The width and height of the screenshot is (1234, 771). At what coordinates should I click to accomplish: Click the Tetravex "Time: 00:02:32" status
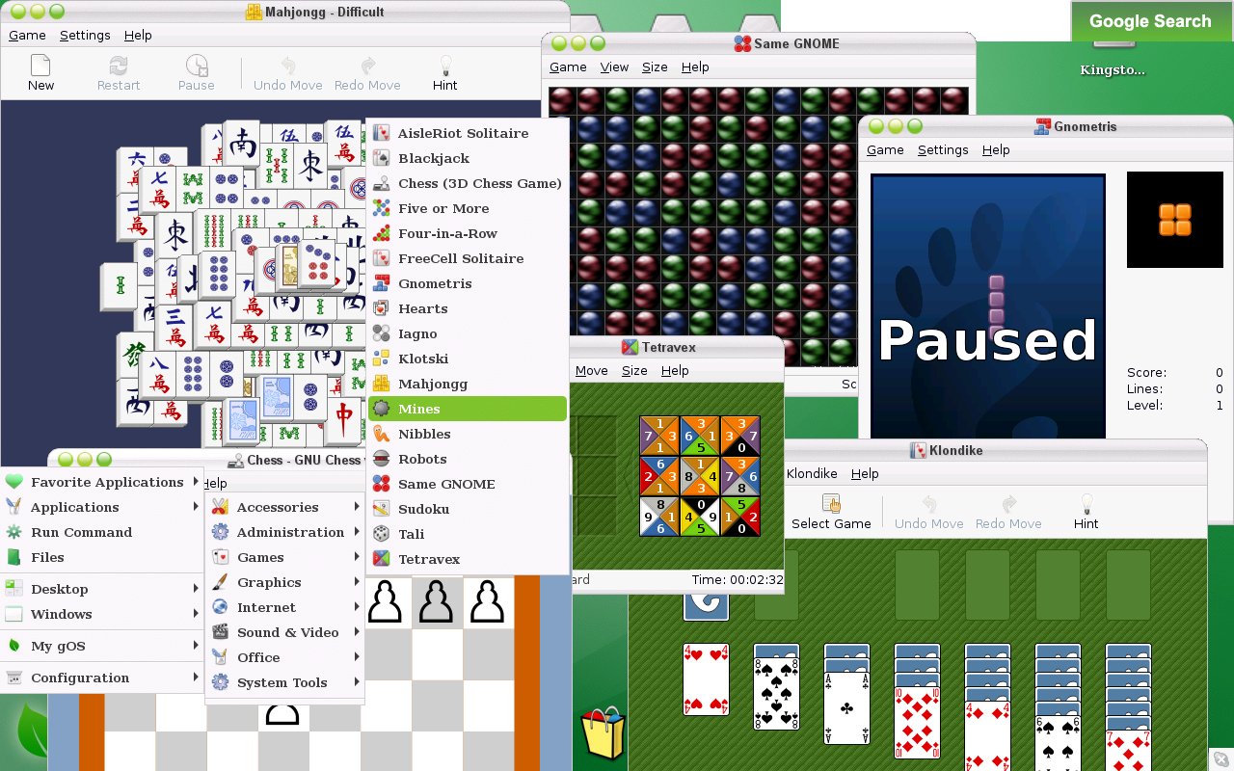click(737, 579)
